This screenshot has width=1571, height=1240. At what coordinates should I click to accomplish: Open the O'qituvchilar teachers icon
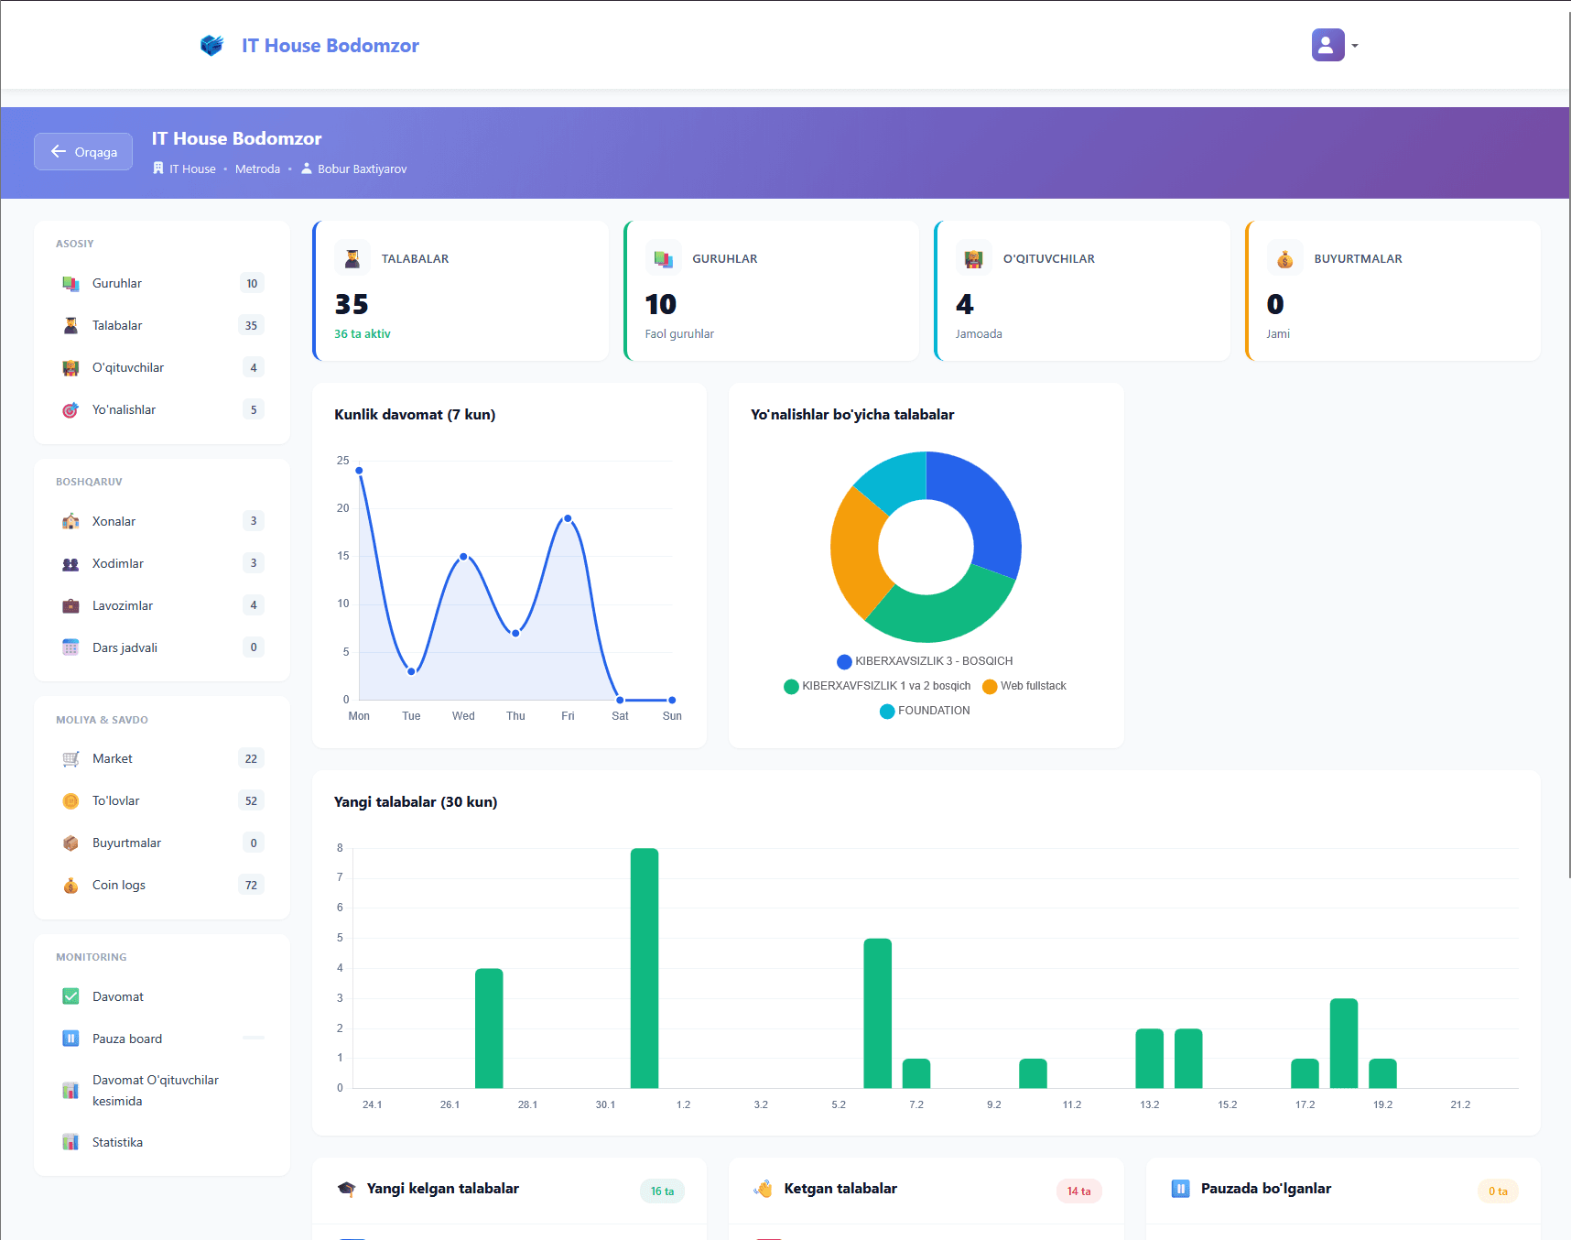click(x=70, y=367)
